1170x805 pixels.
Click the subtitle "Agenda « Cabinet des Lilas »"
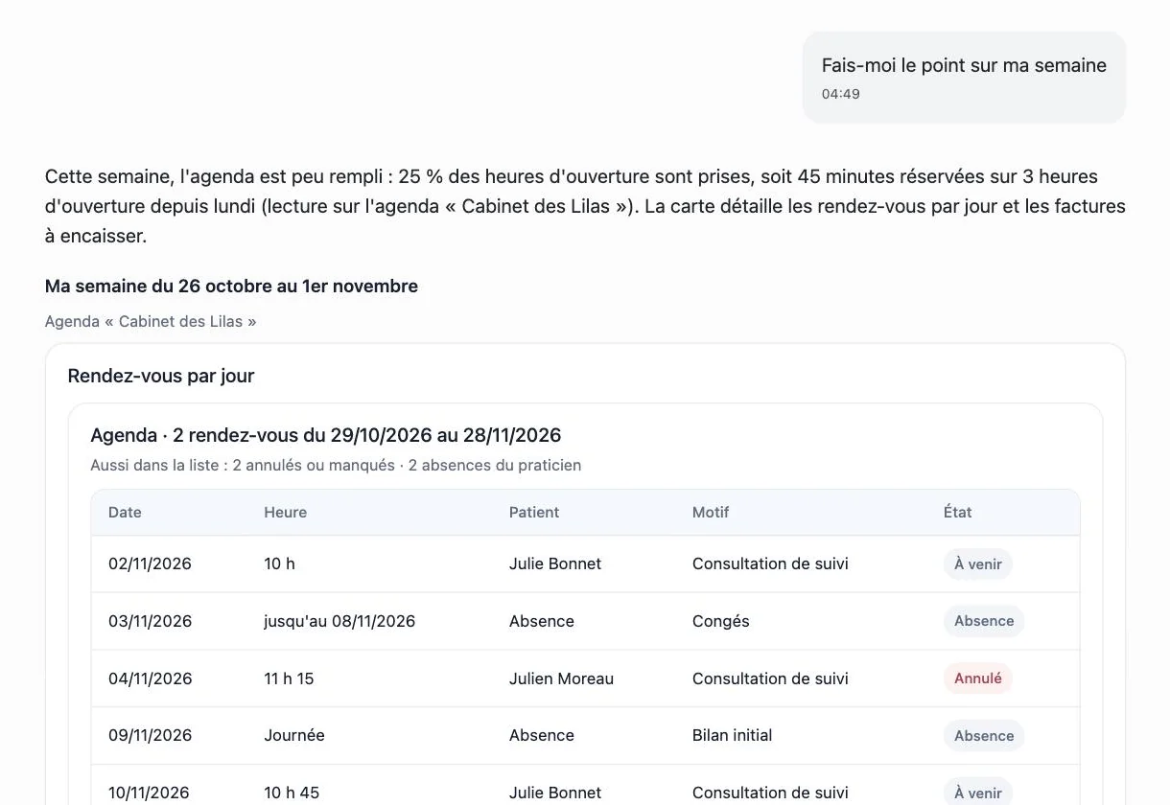click(x=151, y=321)
